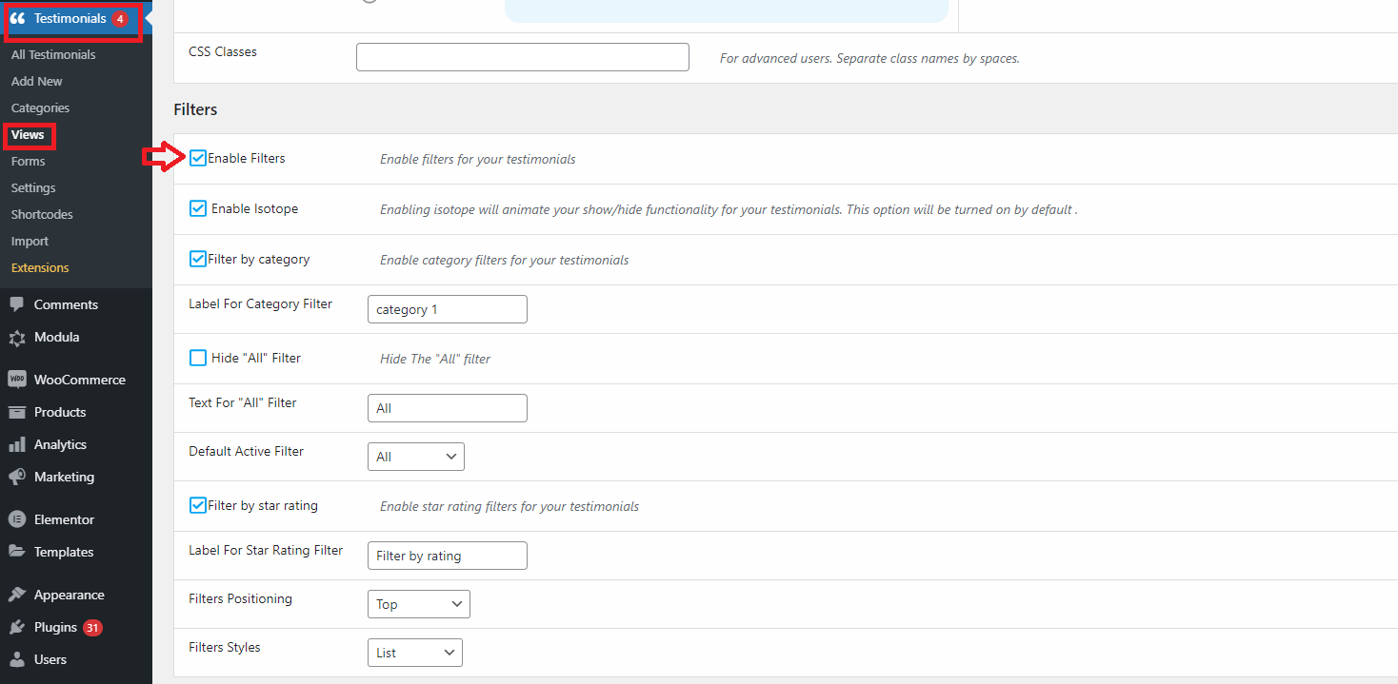Viewport: 1398px width, 684px height.
Task: Click the Analytics bar chart icon
Action: (x=17, y=444)
